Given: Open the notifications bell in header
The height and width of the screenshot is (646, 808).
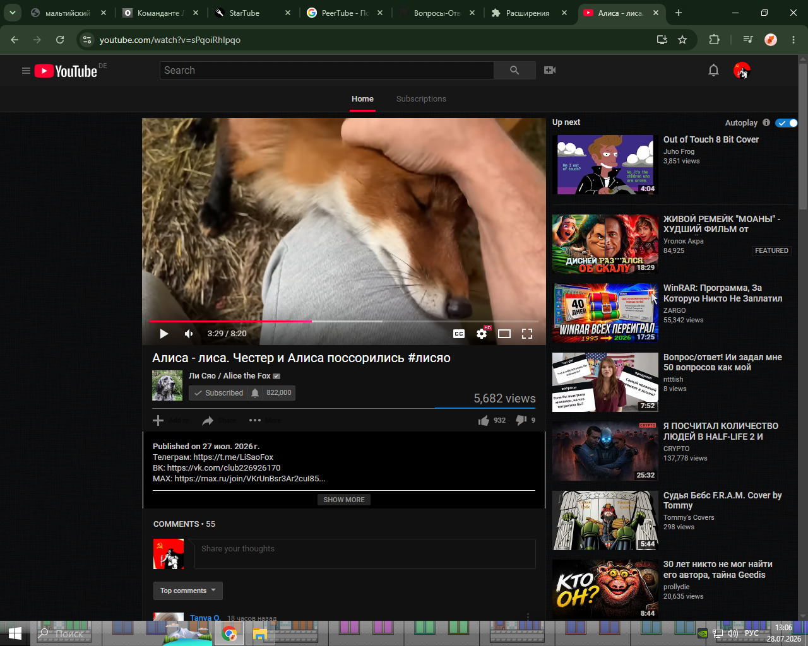Looking at the screenshot, I should pos(713,70).
